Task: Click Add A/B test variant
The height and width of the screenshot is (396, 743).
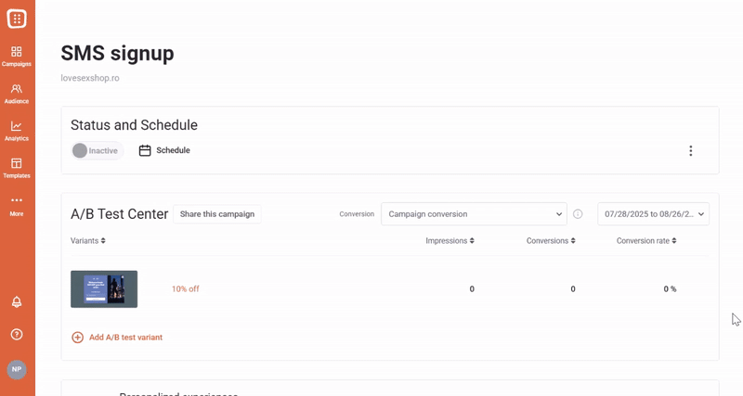Action: (x=117, y=338)
